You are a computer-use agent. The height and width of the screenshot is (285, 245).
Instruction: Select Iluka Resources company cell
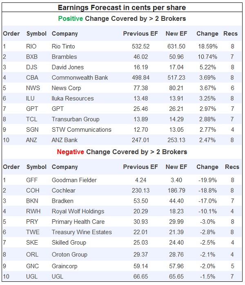73,98
